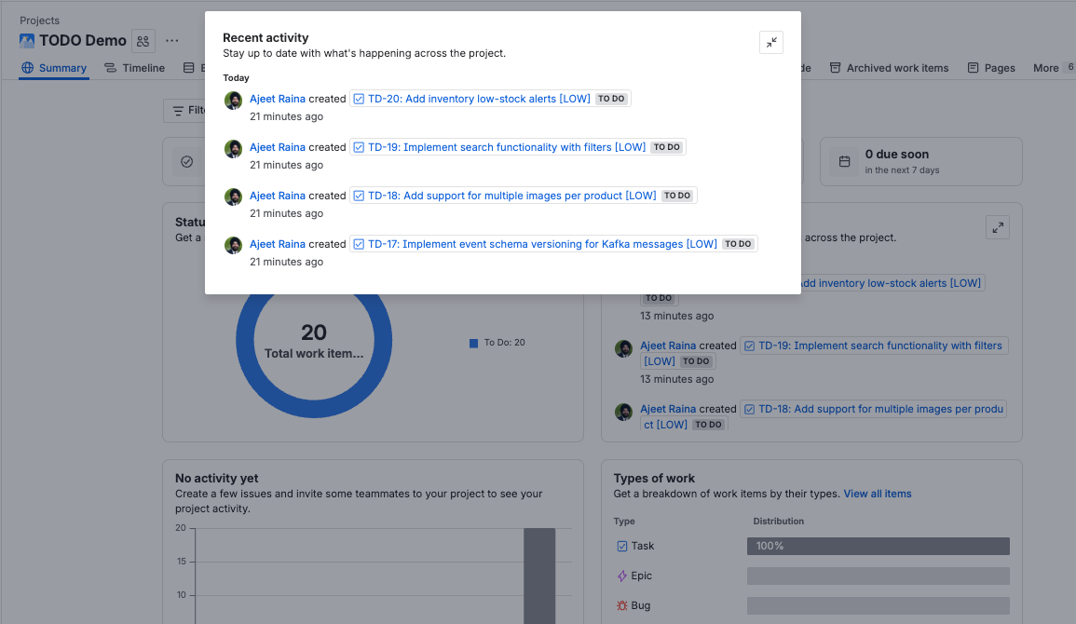Click the calendar icon in due soon card

[x=845, y=161]
